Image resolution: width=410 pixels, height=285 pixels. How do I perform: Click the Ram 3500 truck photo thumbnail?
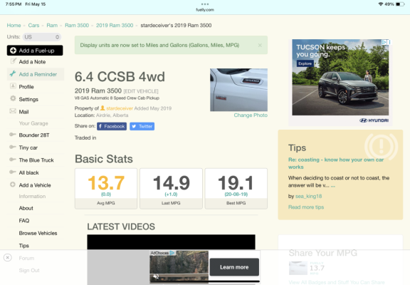pos(238,90)
